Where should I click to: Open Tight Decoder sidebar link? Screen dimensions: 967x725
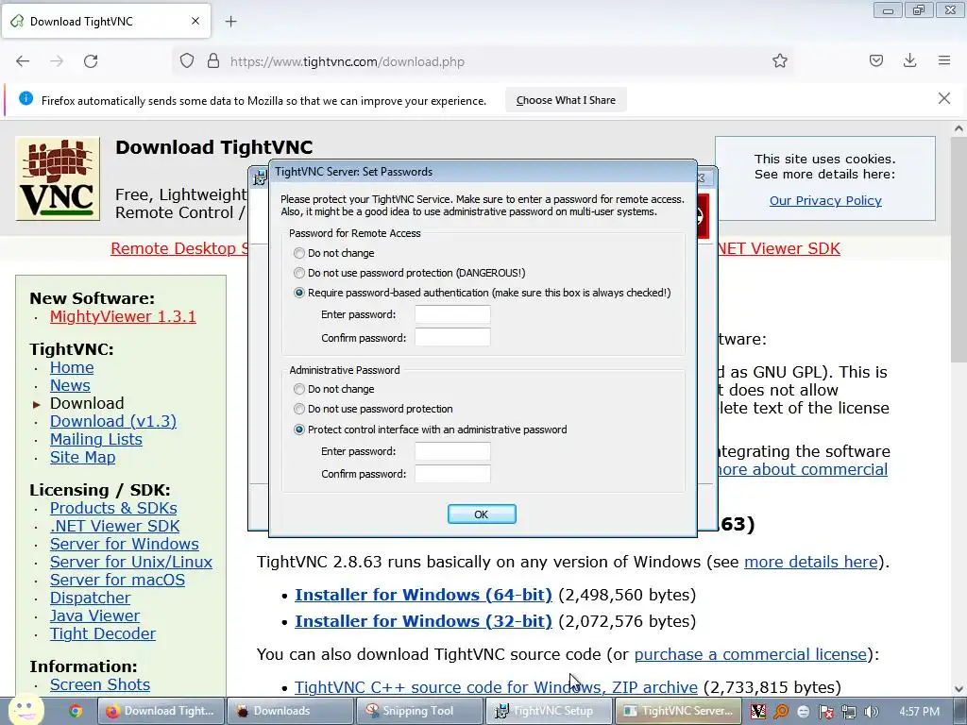point(102,633)
